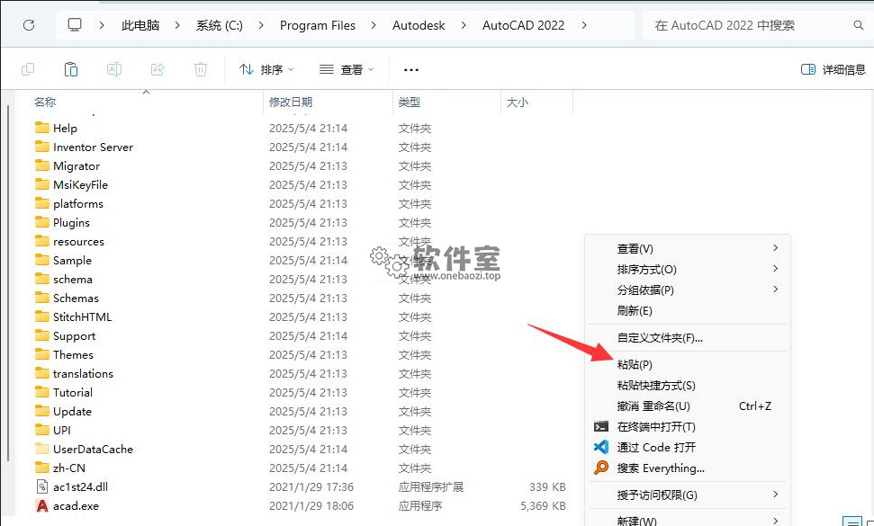Viewport: 874px width, 526px height.
Task: Click the UserDataCache folder icon
Action: (x=41, y=449)
